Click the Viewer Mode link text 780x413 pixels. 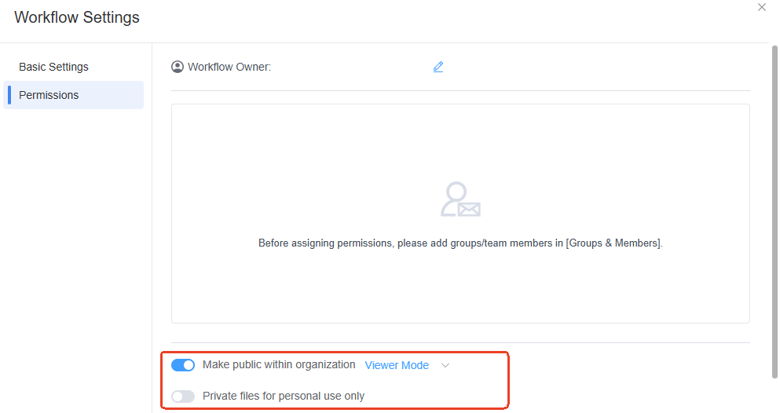397,365
